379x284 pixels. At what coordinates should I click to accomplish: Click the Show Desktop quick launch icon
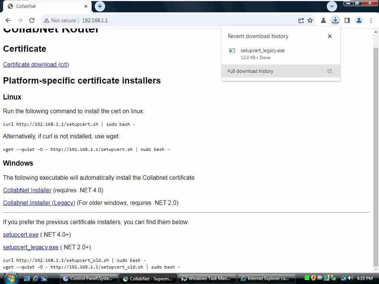click(27, 278)
